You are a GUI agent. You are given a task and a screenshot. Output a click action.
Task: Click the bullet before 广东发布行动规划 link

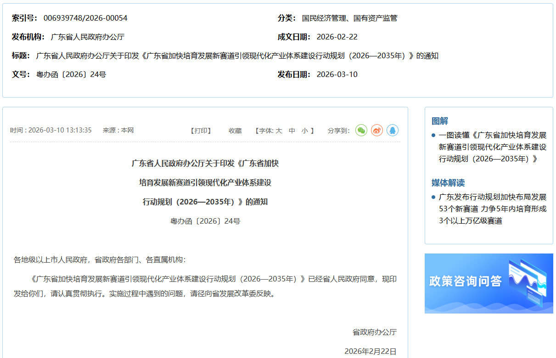[433, 197]
